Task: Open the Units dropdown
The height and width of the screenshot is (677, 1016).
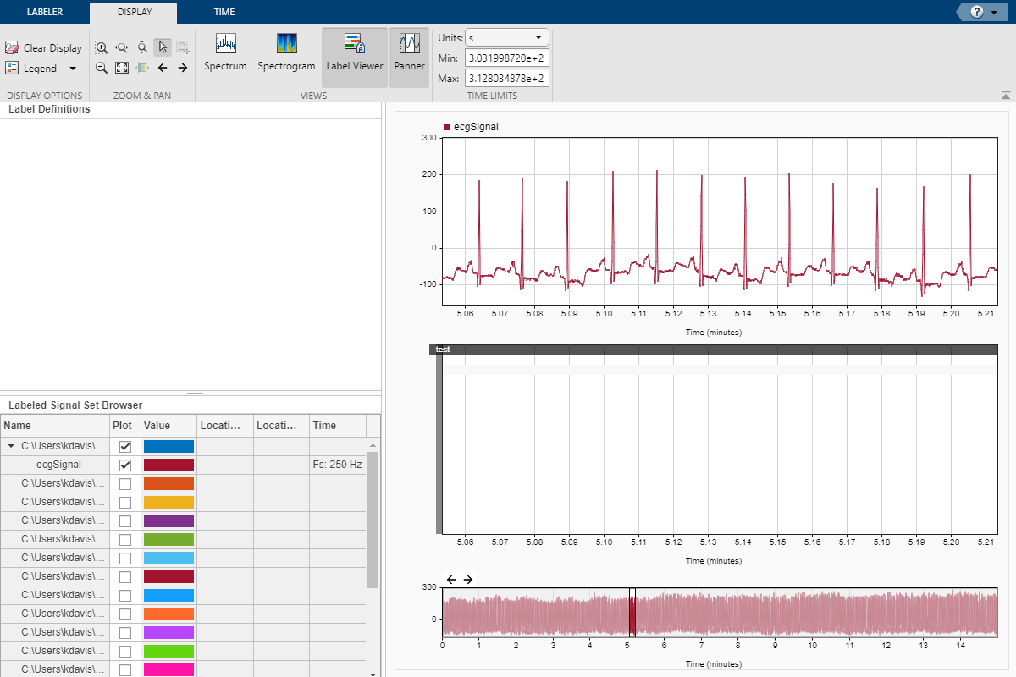Action: (507, 38)
